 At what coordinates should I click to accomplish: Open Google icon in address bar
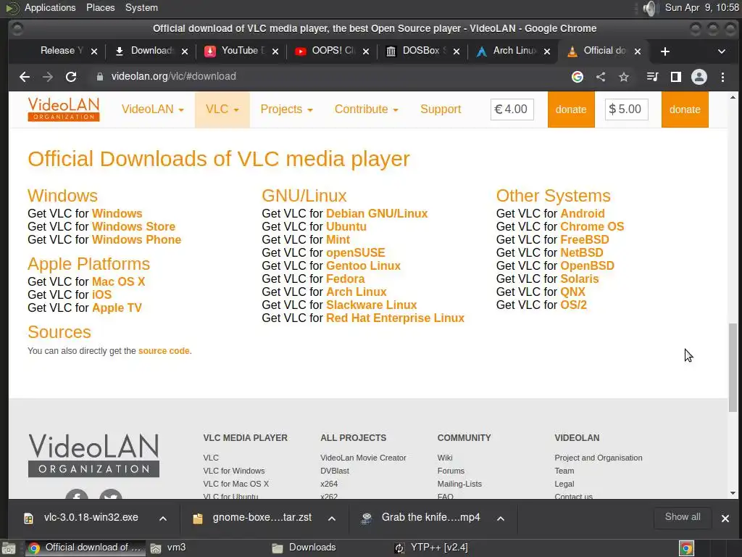point(578,77)
